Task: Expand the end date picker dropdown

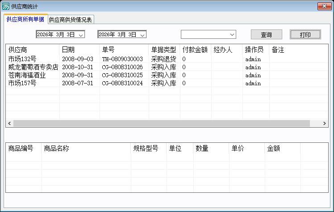Action: pos(142,35)
